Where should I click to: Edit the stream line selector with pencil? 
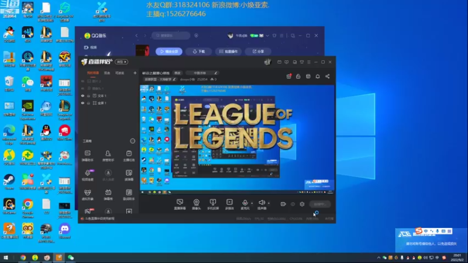tap(202, 72)
